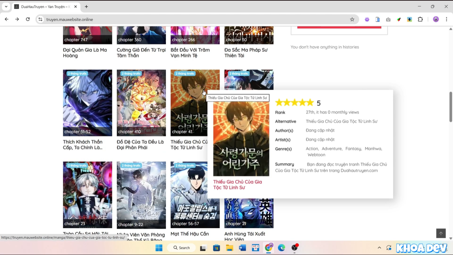Reload the current page
453x255 pixels.
28,19
